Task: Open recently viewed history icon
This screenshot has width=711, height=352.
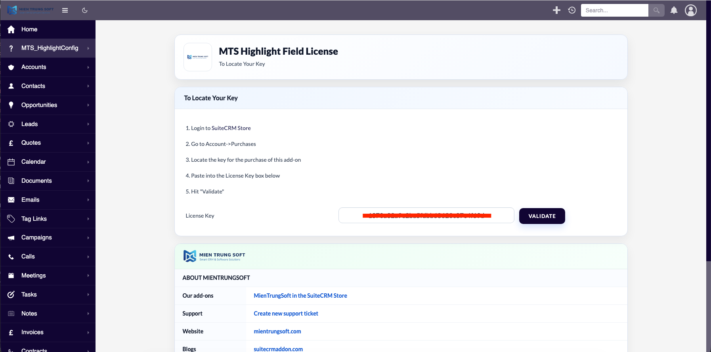Action: coord(571,10)
